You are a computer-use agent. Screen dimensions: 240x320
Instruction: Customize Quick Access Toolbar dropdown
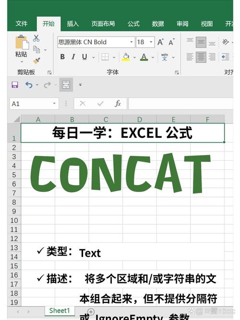tap(80, 85)
